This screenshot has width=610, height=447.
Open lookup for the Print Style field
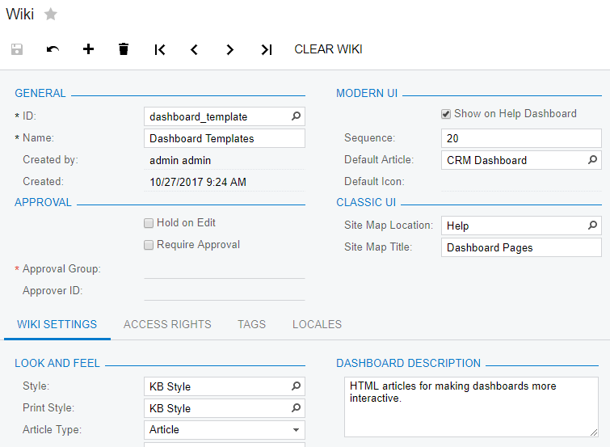[296, 407]
